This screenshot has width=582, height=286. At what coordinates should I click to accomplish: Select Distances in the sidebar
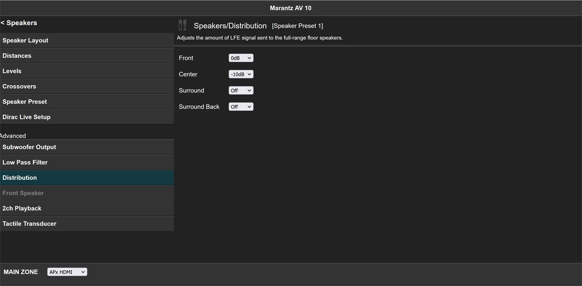pos(86,56)
